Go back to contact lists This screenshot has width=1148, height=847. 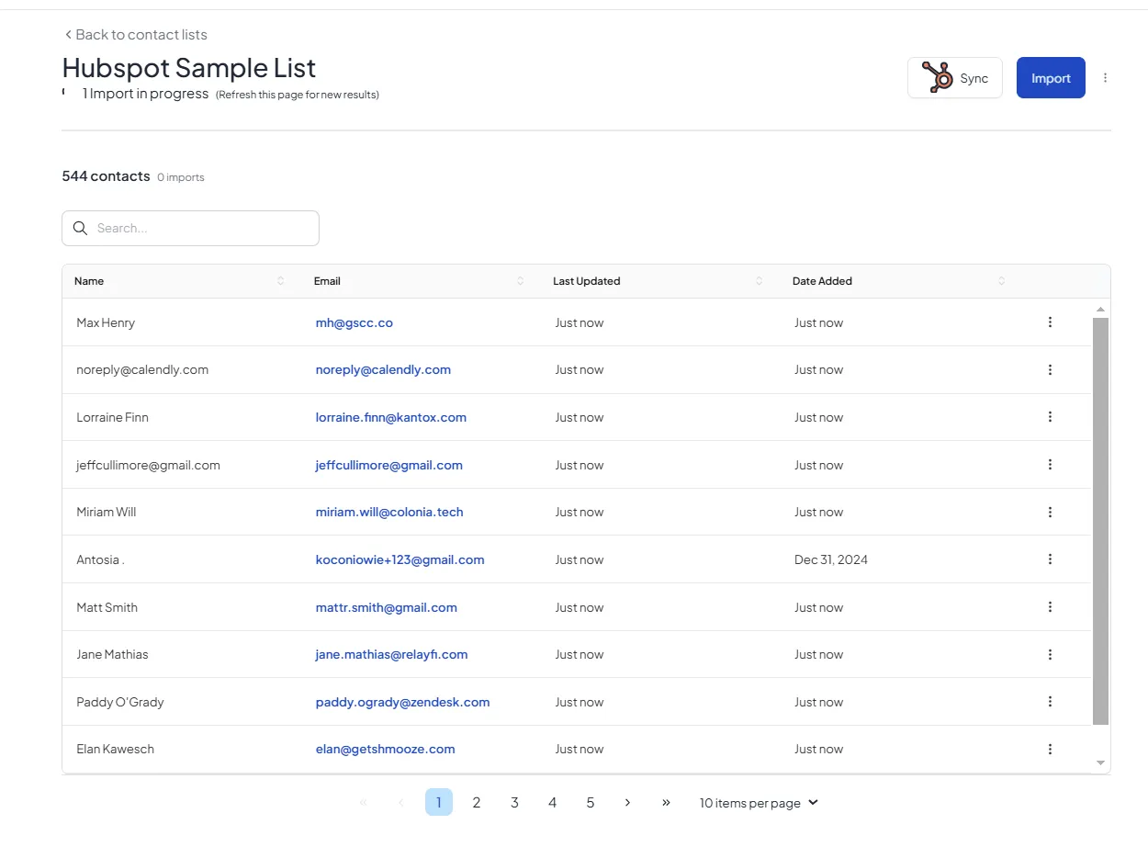(x=136, y=35)
